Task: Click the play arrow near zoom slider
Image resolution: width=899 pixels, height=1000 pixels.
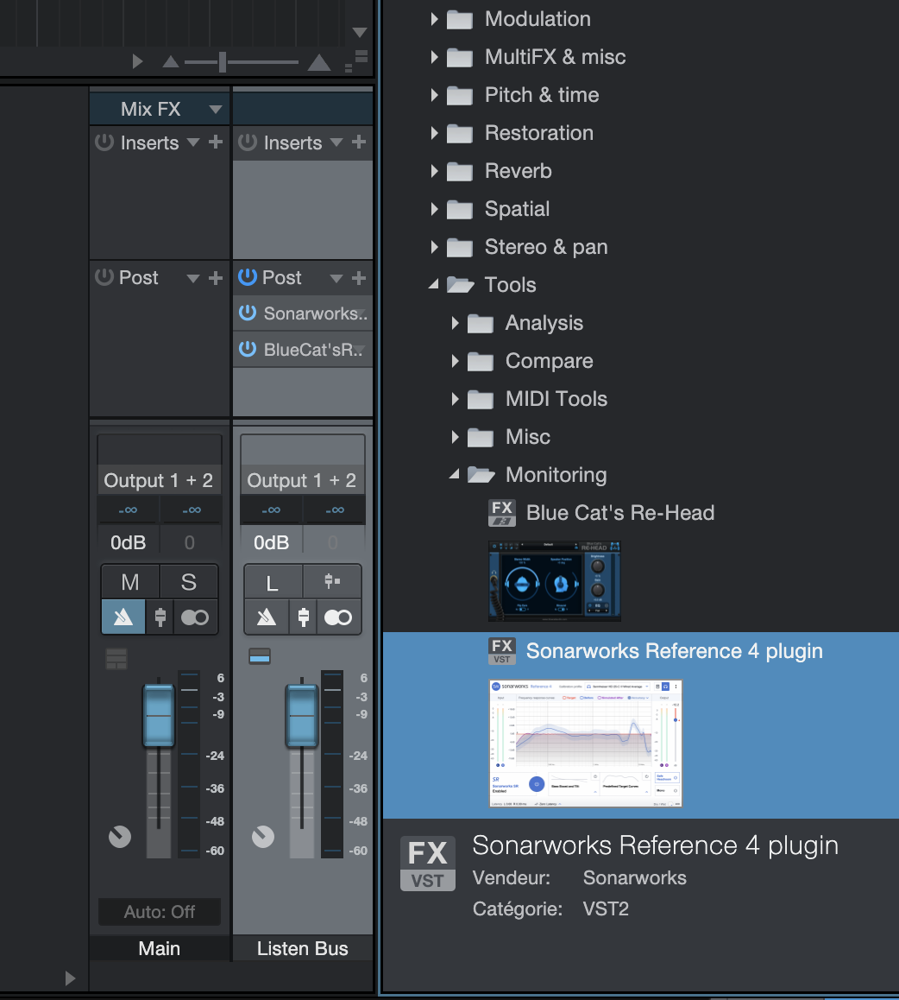Action: (x=137, y=62)
